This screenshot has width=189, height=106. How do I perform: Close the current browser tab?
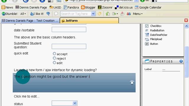186,20
